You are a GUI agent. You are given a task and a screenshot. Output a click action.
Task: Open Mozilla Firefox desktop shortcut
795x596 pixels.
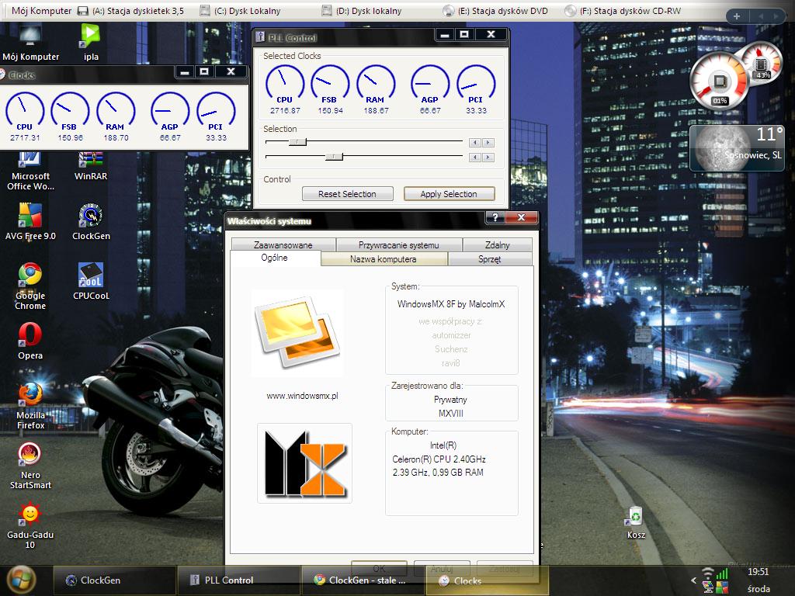30,406
